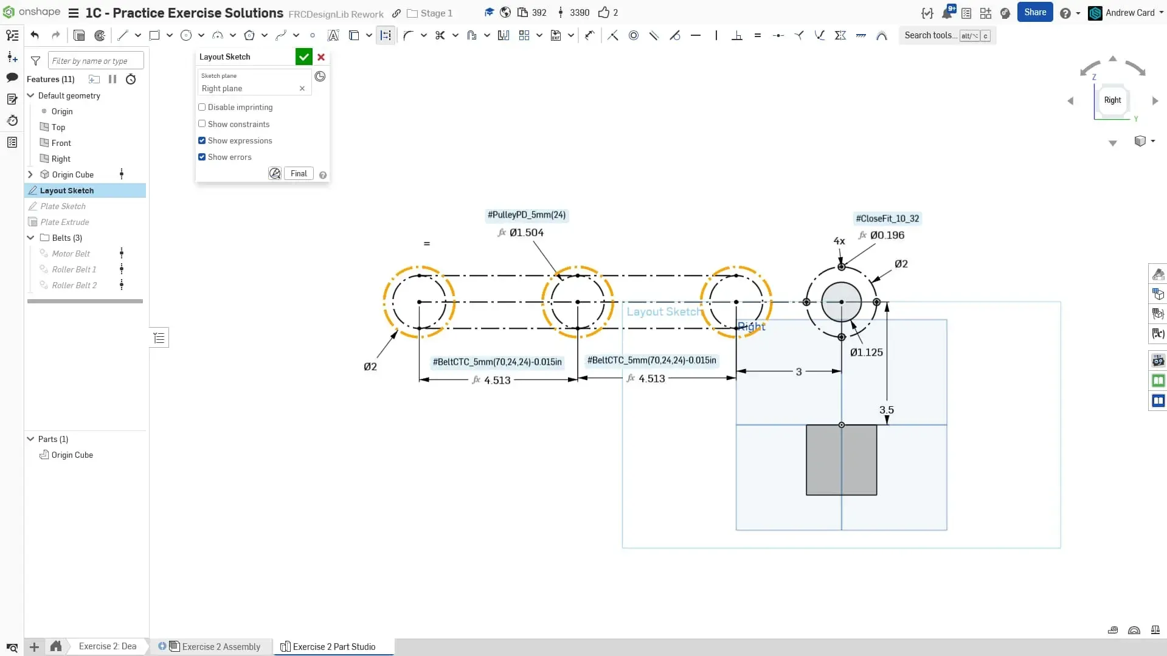Expand the Origin Cube feature
1167x656 pixels.
(x=30, y=174)
